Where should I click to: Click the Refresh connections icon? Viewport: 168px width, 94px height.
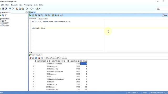pos(3,15)
